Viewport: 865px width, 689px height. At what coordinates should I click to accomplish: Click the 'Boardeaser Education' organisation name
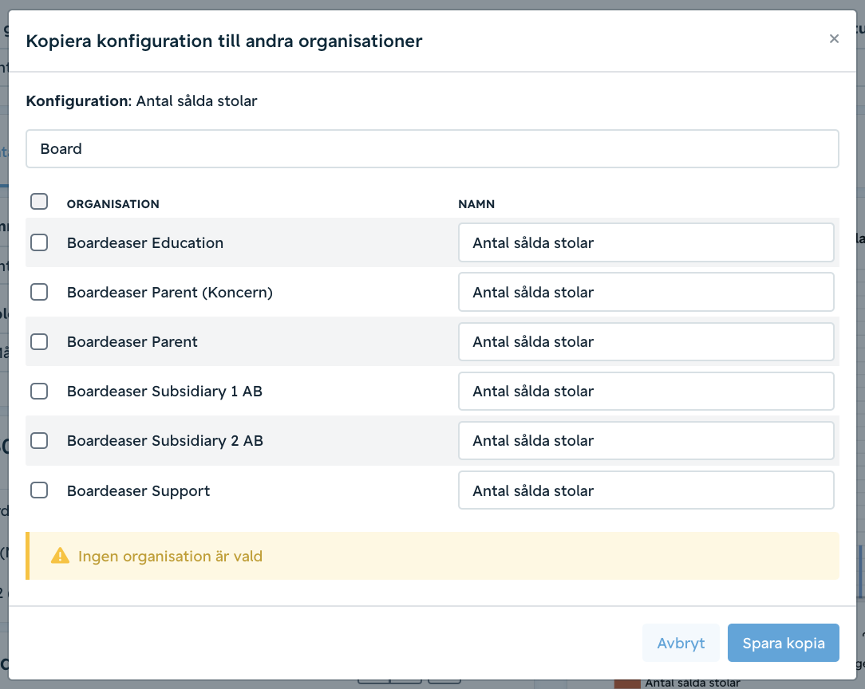coord(145,242)
